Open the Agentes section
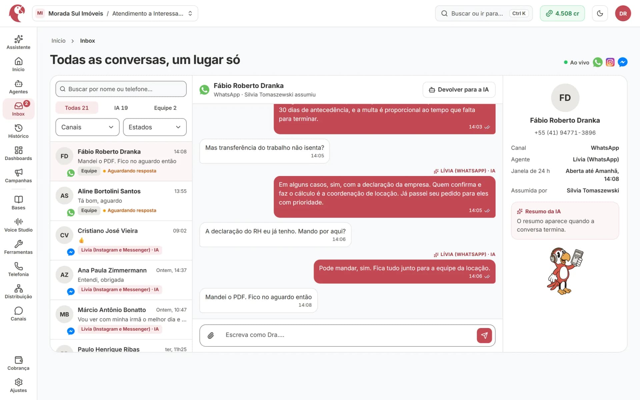This screenshot has width=640, height=400. pos(18,87)
